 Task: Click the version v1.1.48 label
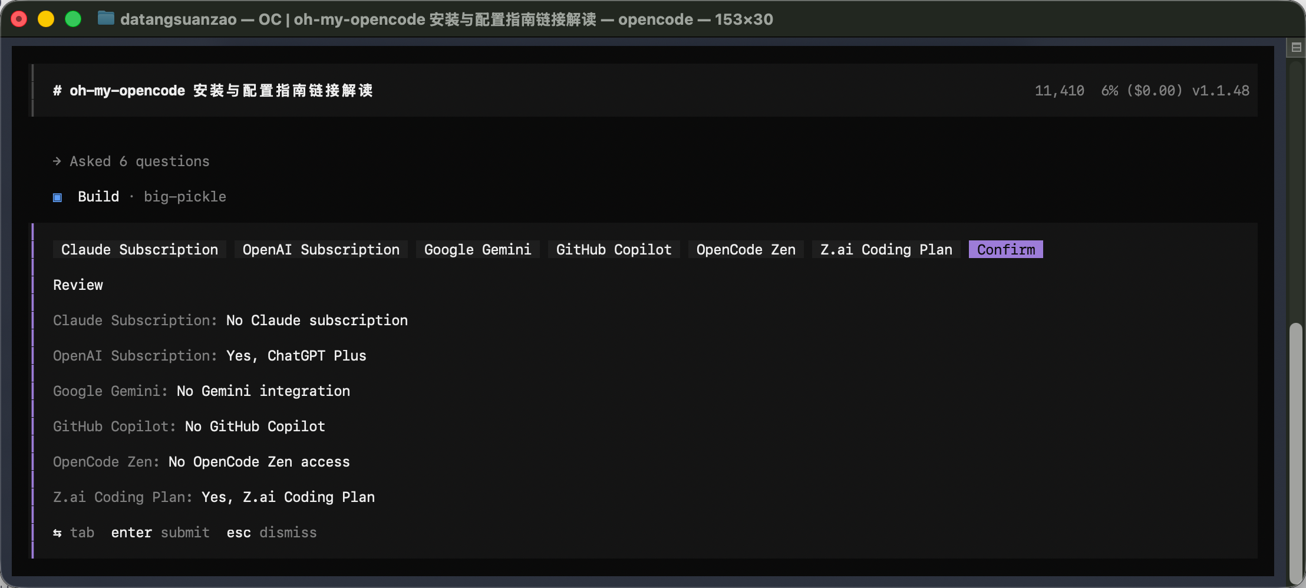tap(1221, 91)
